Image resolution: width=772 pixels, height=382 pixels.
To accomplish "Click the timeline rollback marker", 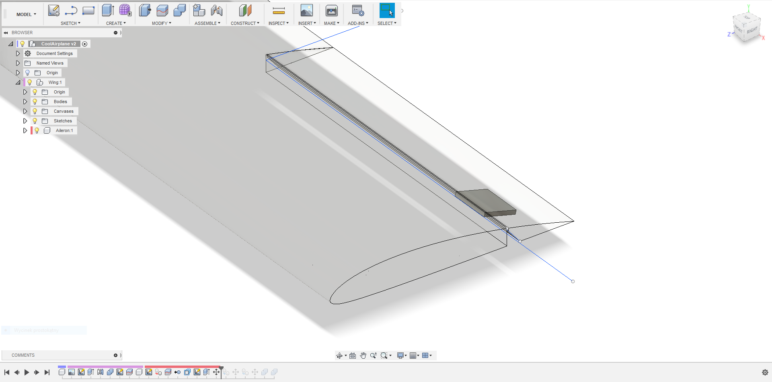I will (x=221, y=372).
